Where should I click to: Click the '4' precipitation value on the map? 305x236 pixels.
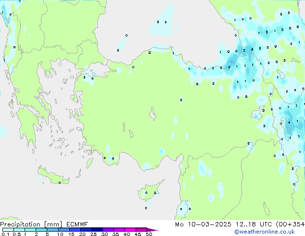289,122
